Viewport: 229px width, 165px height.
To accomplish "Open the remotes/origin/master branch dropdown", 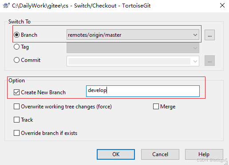I will tap(133, 35).
